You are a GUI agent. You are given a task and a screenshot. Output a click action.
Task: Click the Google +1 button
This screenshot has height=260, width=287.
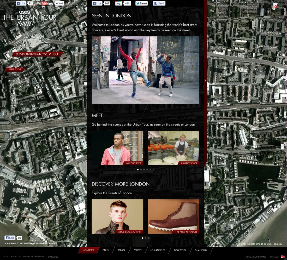119,3
